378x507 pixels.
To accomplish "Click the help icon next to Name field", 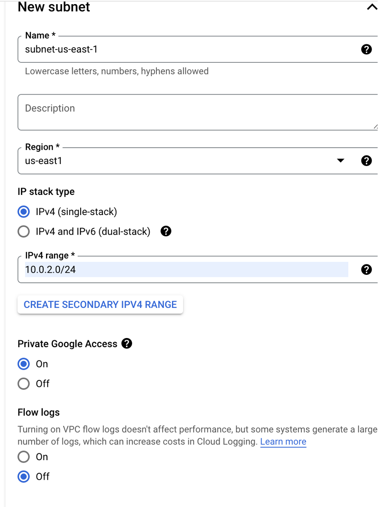I will pyautogui.click(x=366, y=49).
